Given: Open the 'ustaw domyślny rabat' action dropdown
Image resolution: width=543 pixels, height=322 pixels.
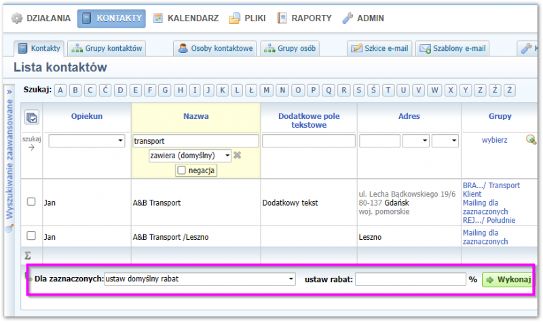Looking at the screenshot, I should click(x=200, y=279).
